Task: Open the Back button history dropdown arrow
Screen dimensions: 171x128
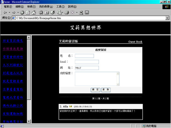Action: [x=10, y=12]
